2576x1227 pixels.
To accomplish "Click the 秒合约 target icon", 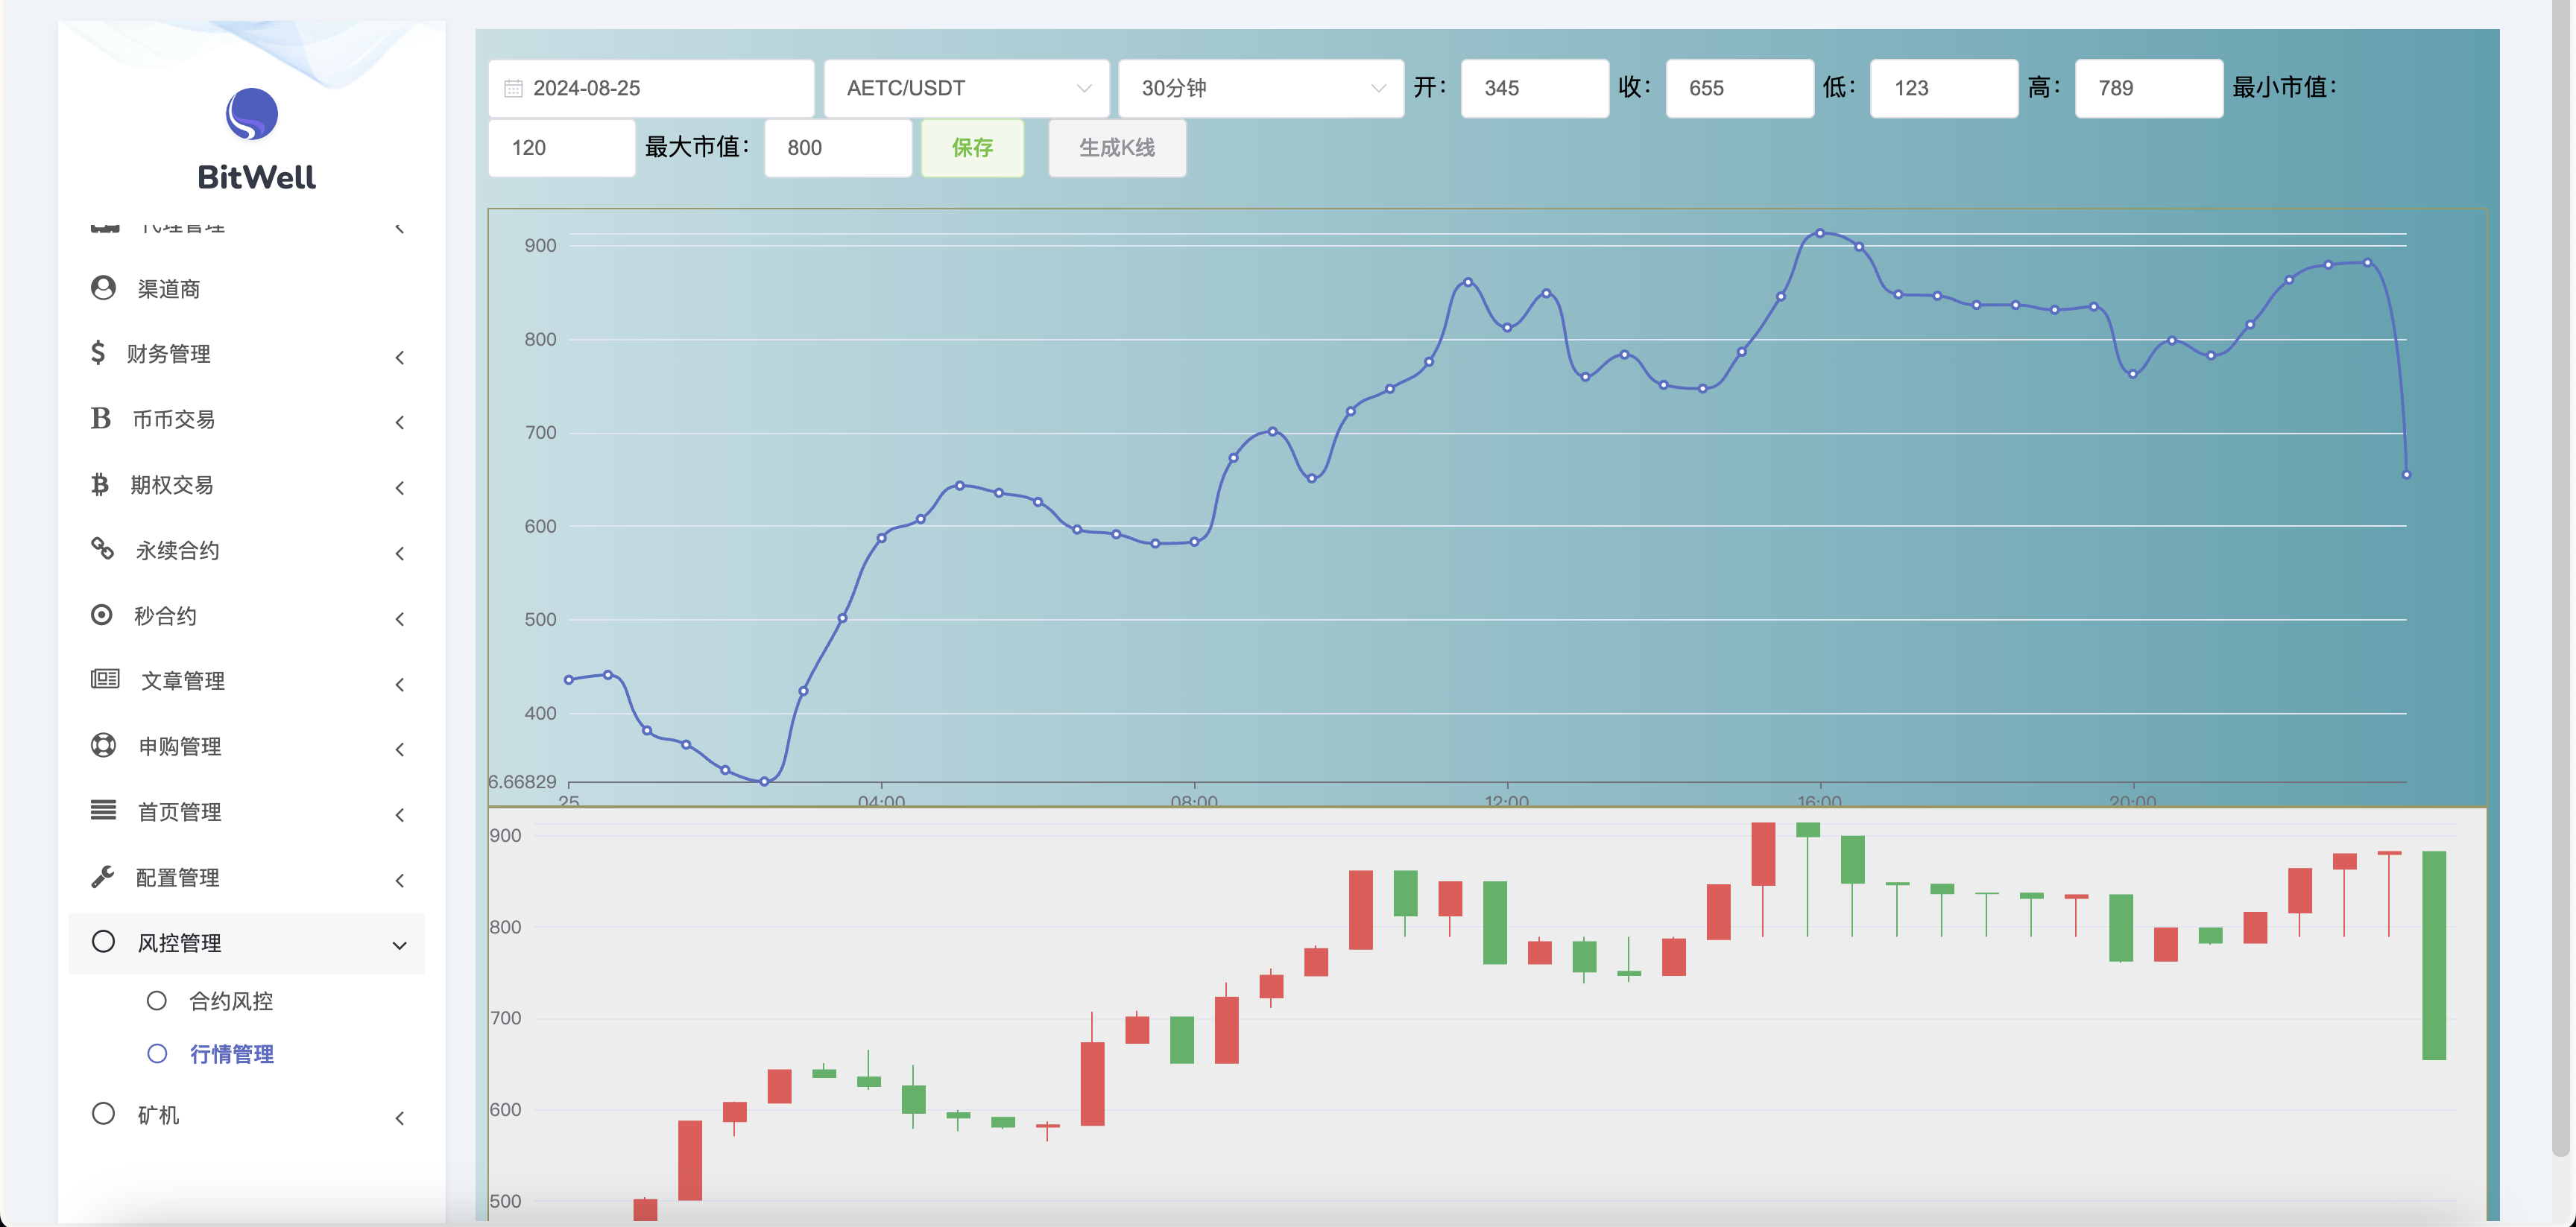I will point(102,615).
